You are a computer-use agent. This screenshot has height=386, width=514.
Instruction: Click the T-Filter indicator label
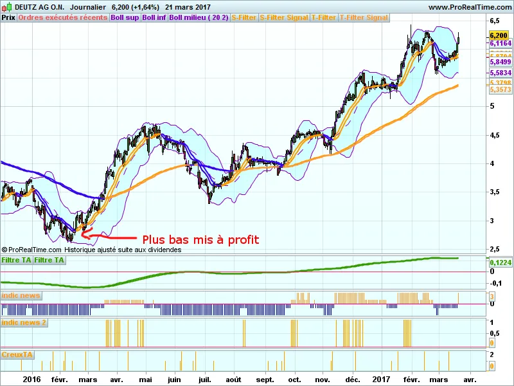pyautogui.click(x=324, y=17)
